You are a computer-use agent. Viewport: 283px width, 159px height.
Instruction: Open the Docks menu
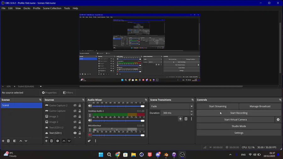click(x=27, y=8)
